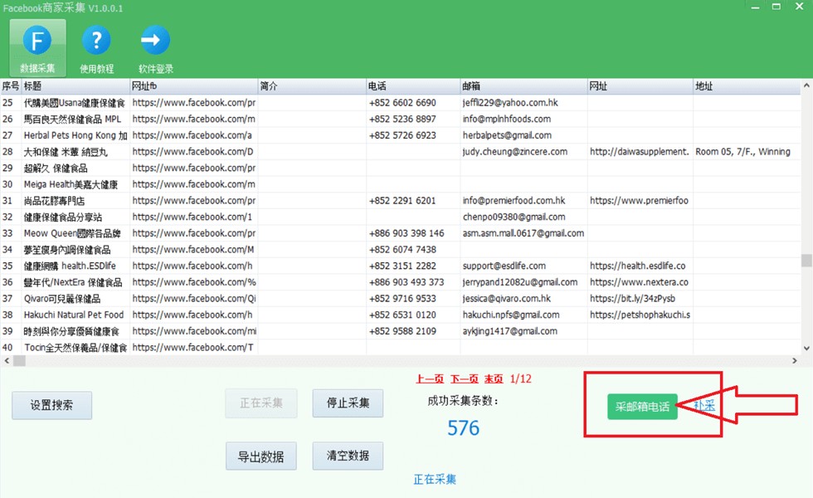Click phone number +852 9716 9533

tap(402, 299)
